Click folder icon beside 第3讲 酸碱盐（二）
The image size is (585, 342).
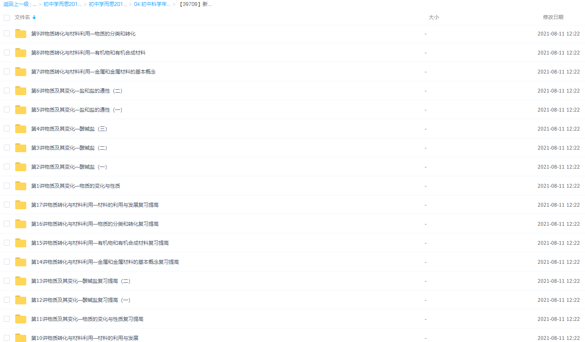coord(20,148)
